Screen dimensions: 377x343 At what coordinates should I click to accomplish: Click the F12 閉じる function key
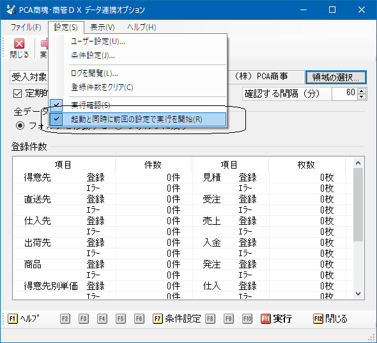pos(330,319)
